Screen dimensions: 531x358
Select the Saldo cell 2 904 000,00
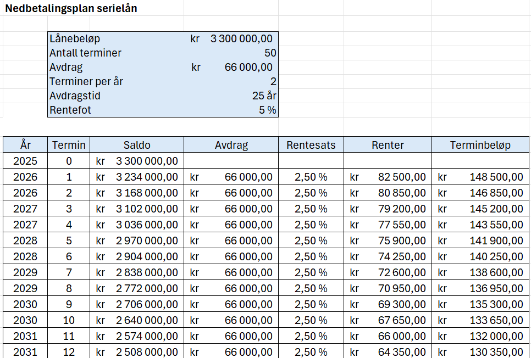137,256
